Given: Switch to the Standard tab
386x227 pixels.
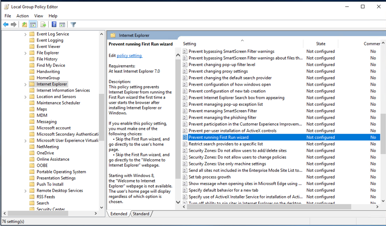Looking at the screenshot, I should pos(141,214).
